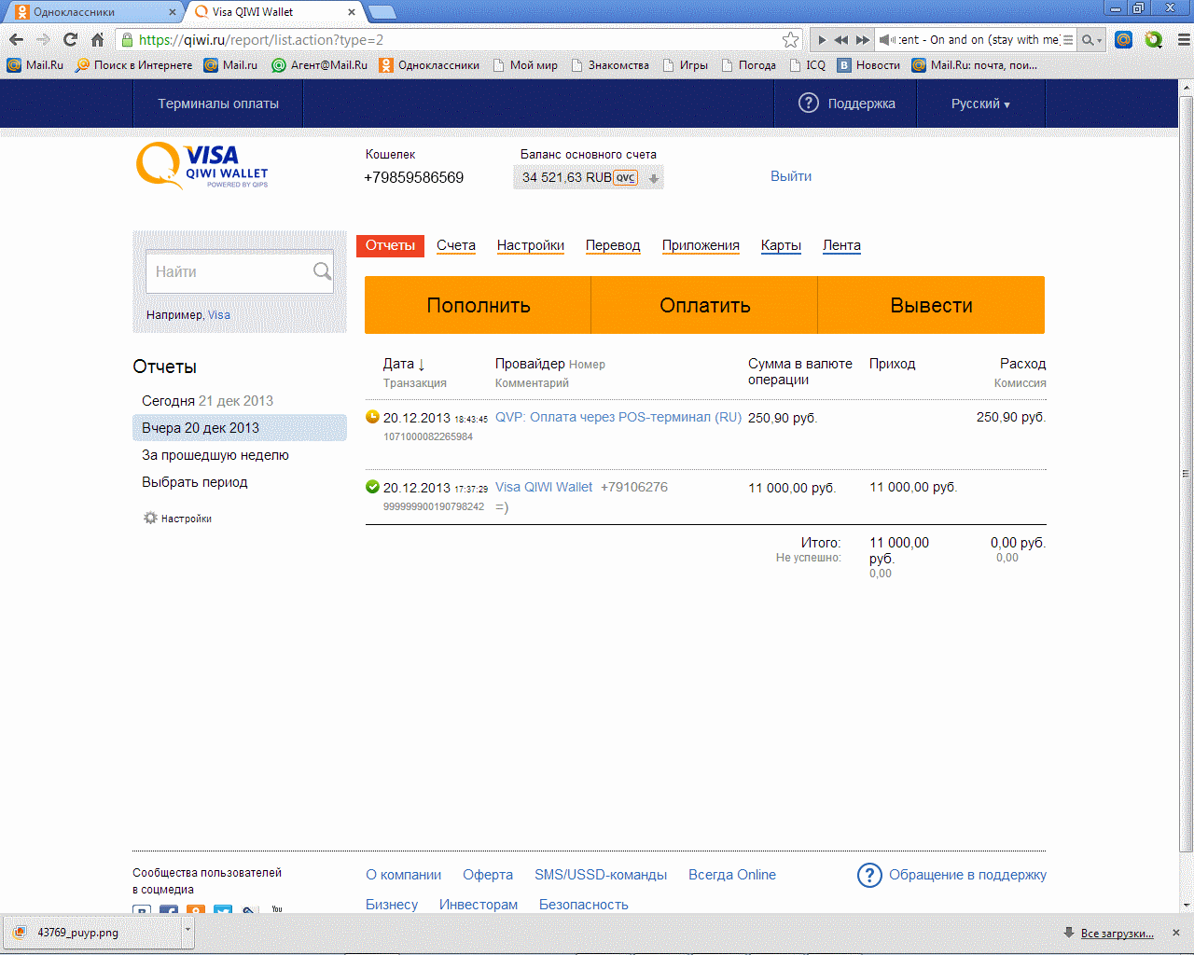
Task: Click the О компании footer link
Action: (403, 875)
